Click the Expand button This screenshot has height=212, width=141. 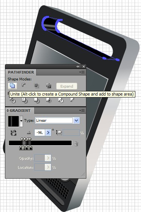67,86
